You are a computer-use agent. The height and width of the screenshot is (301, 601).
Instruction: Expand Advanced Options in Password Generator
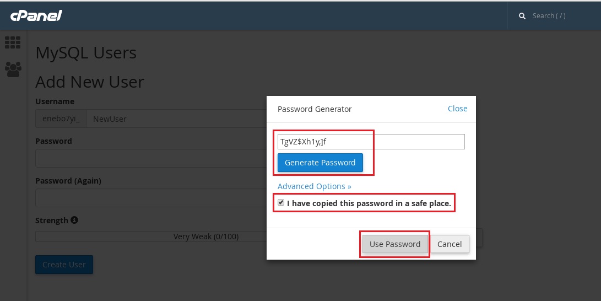(x=315, y=186)
